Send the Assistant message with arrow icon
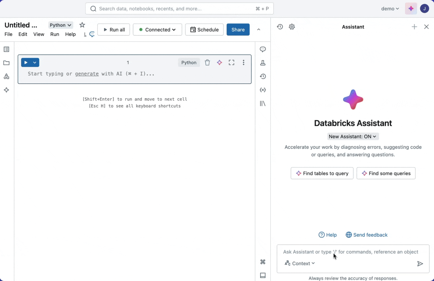 [420, 264]
